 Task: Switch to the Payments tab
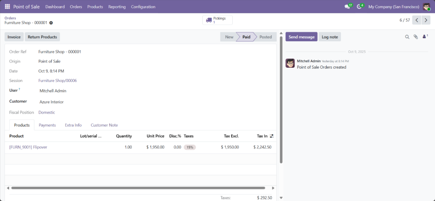click(47, 125)
